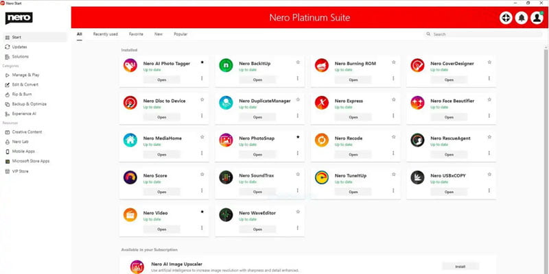Switch to the New tab
This screenshot has width=549, height=274.
(x=159, y=34)
